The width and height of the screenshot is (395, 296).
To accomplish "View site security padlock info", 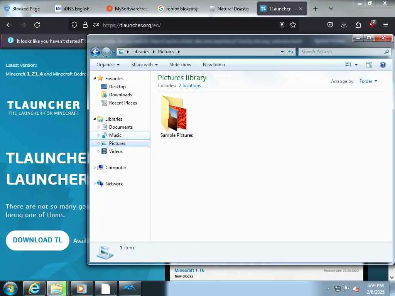I will pyautogui.click(x=85, y=25).
